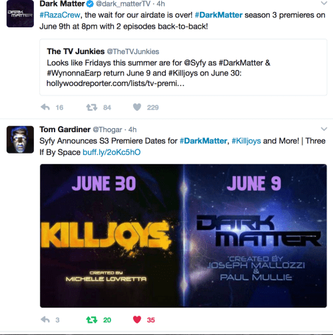
Task: Open the hollywoodreporter.com link in quoted tweet
Action: [115, 83]
